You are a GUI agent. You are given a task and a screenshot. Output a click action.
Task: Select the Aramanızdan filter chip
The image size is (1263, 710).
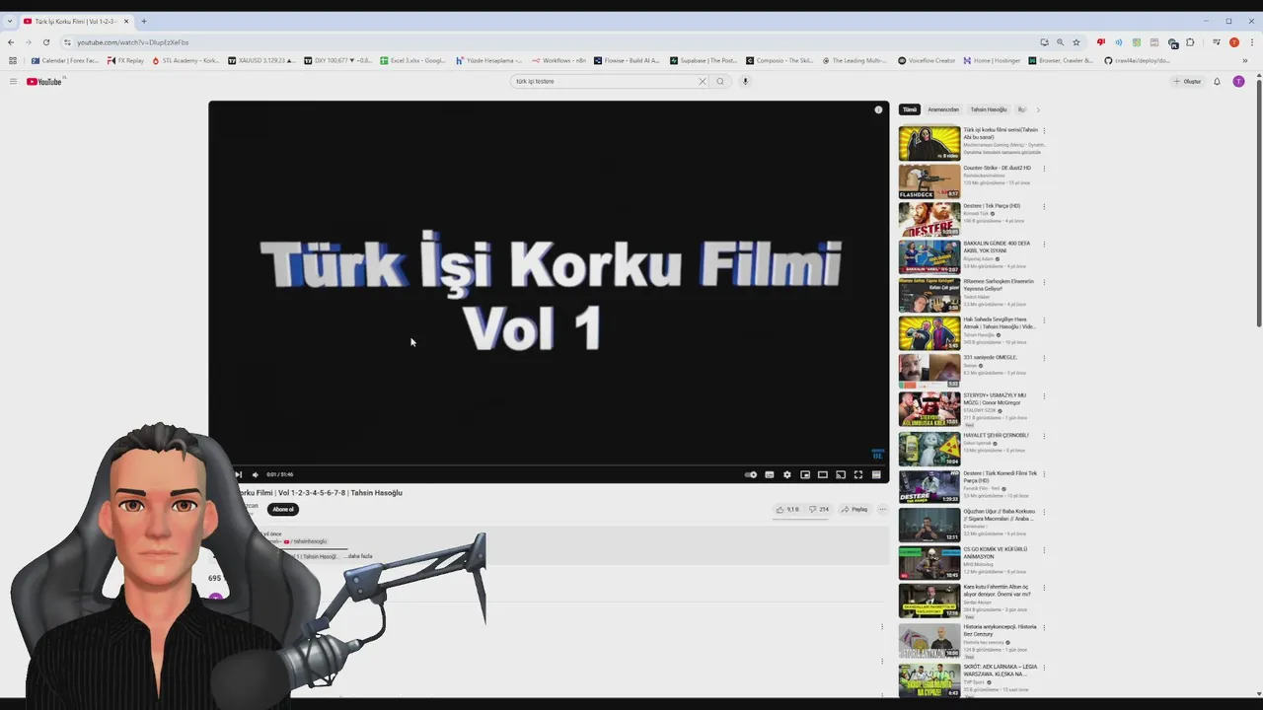click(943, 109)
